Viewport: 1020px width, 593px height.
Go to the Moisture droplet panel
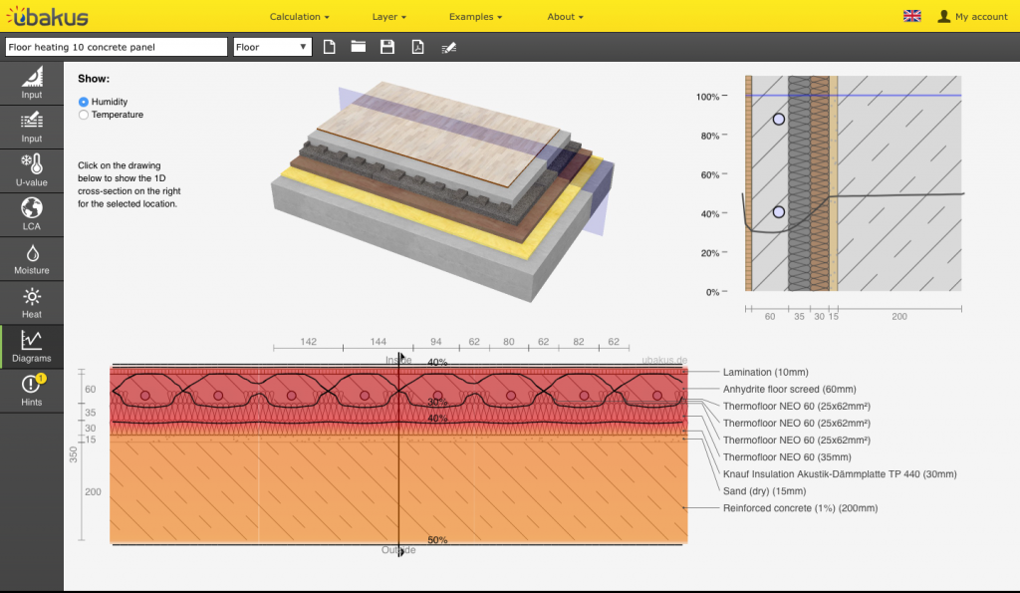(x=32, y=258)
